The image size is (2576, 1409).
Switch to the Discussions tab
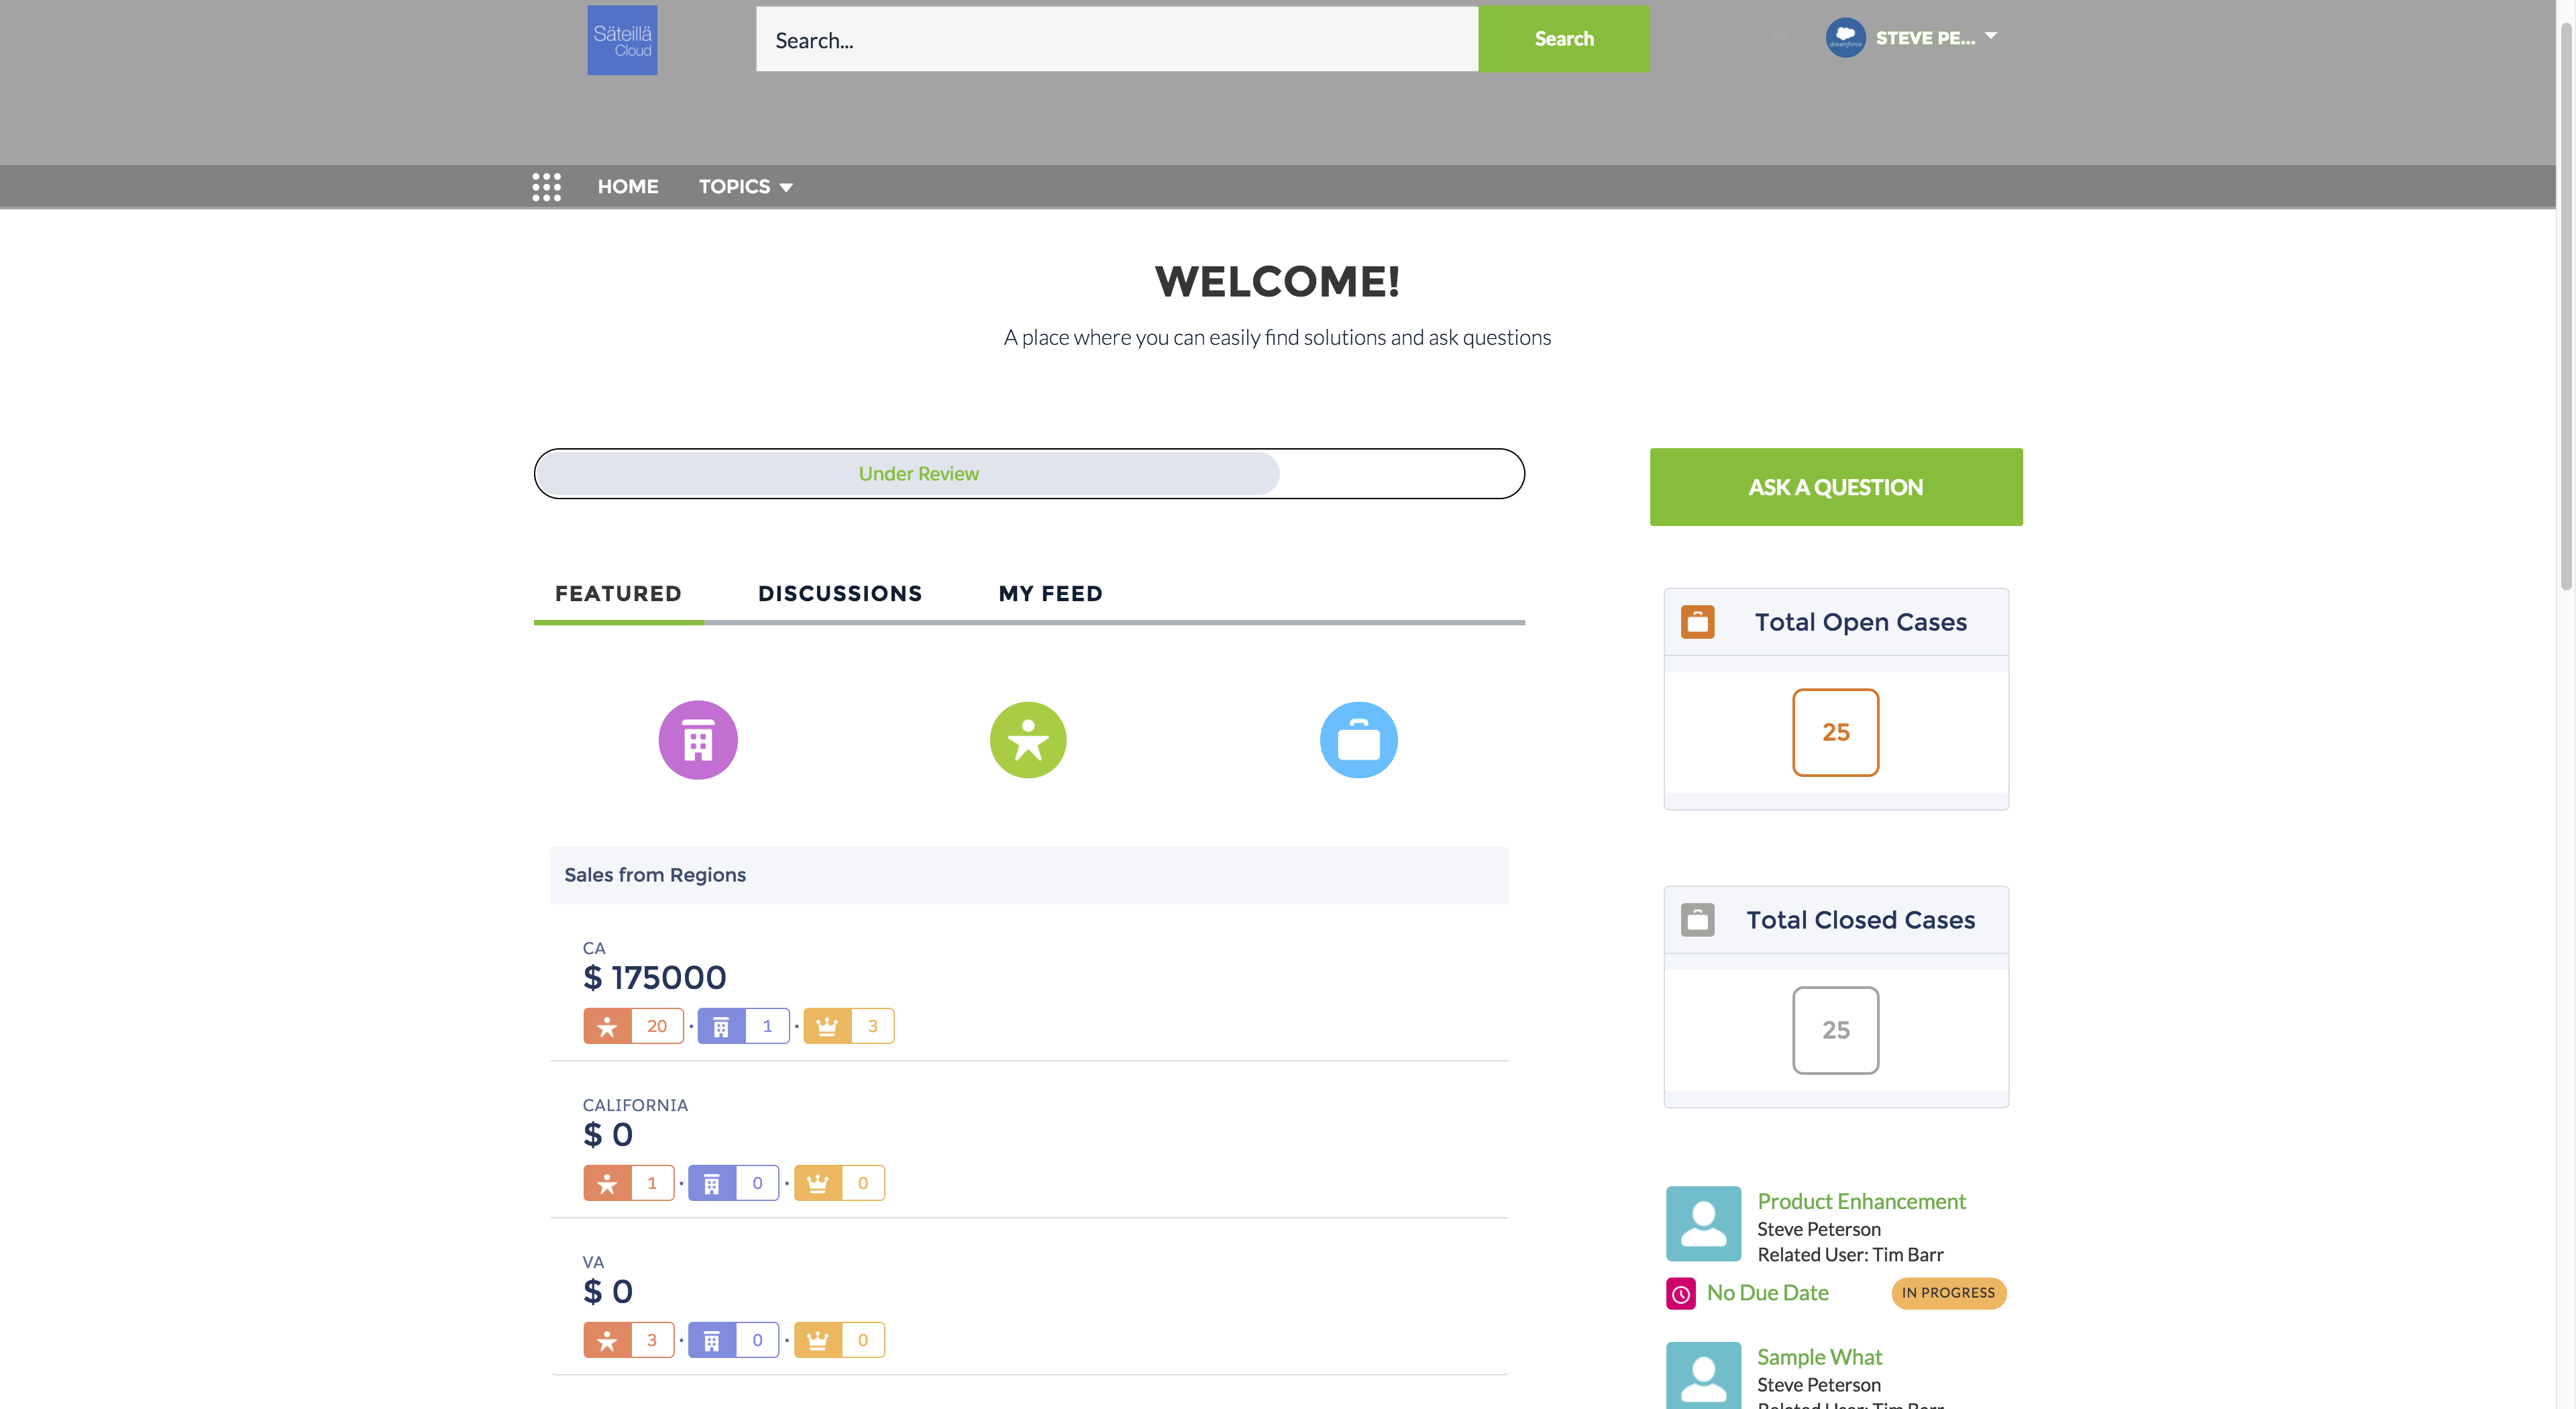[x=840, y=594]
